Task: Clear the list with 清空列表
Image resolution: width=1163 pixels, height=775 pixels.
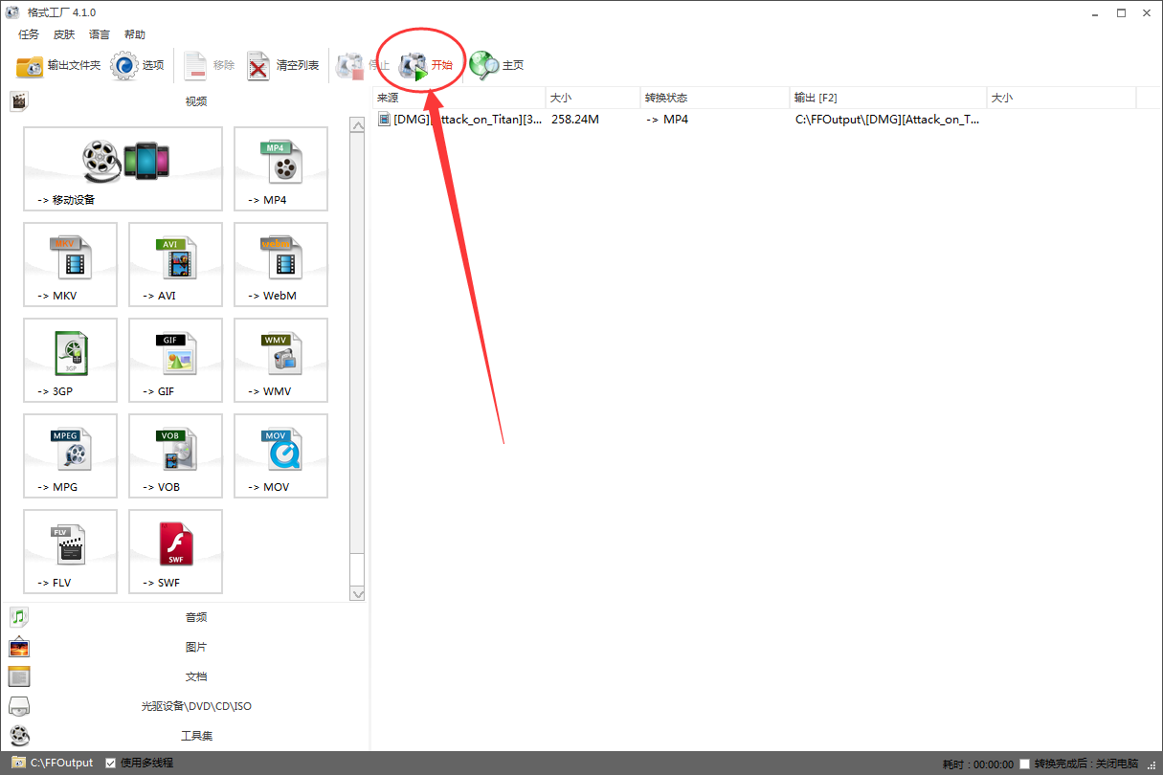Action: point(283,66)
